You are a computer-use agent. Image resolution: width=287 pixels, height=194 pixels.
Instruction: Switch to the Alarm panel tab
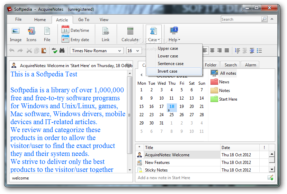pos(250,65)
